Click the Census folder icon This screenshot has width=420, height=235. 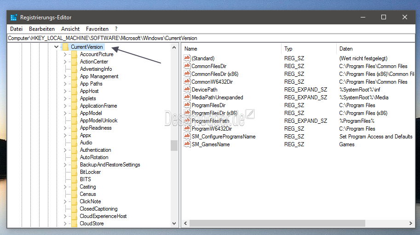[x=75, y=194]
